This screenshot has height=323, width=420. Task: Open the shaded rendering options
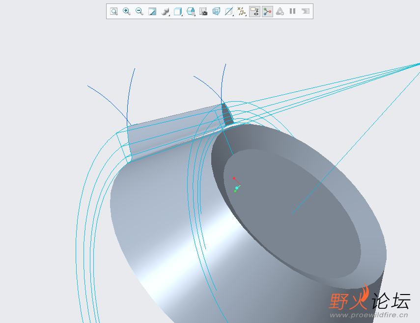point(165,11)
